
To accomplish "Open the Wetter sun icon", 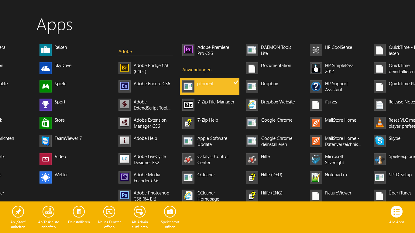I will click(x=46, y=177).
